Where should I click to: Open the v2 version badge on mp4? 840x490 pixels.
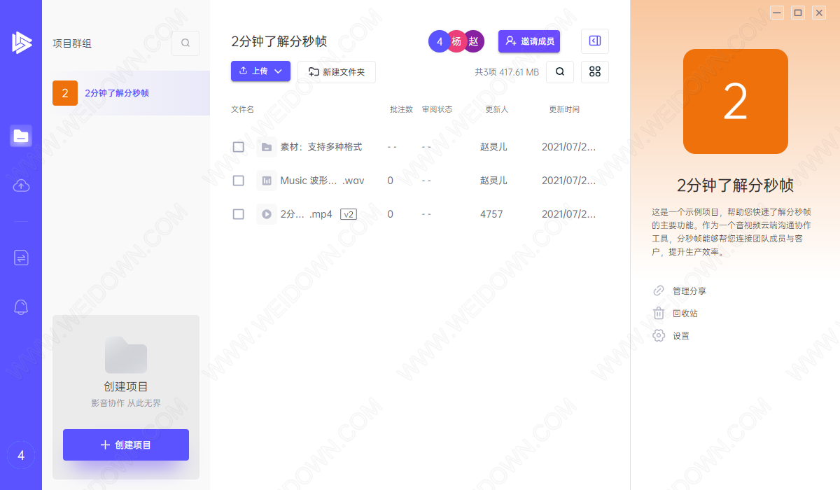(x=349, y=214)
